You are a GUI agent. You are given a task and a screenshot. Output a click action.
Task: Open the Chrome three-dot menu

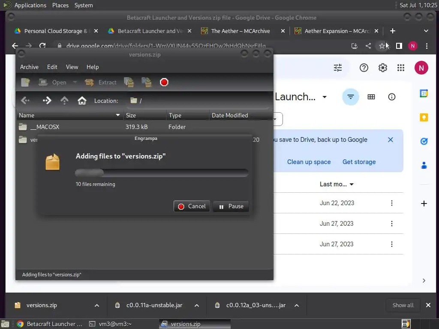427,46
